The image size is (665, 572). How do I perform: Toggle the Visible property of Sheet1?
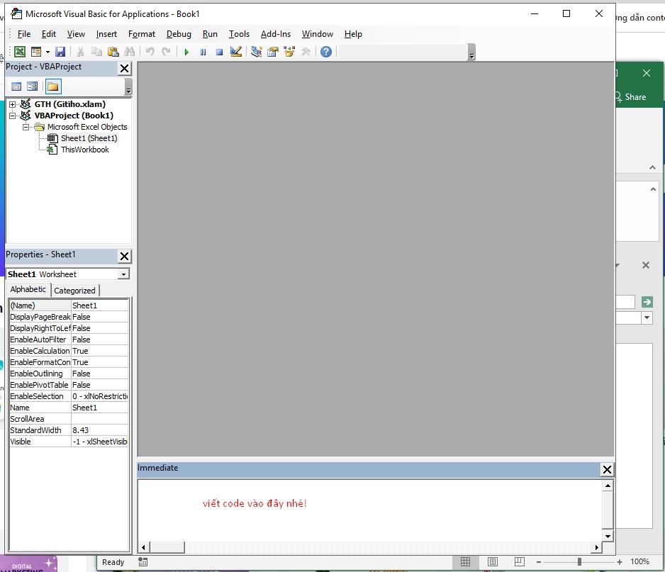(x=99, y=441)
